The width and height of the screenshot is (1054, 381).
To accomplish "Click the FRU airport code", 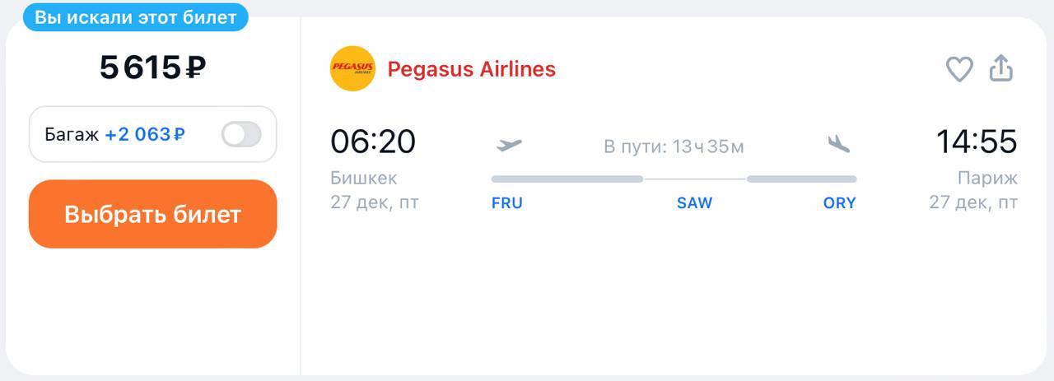I will point(507,203).
